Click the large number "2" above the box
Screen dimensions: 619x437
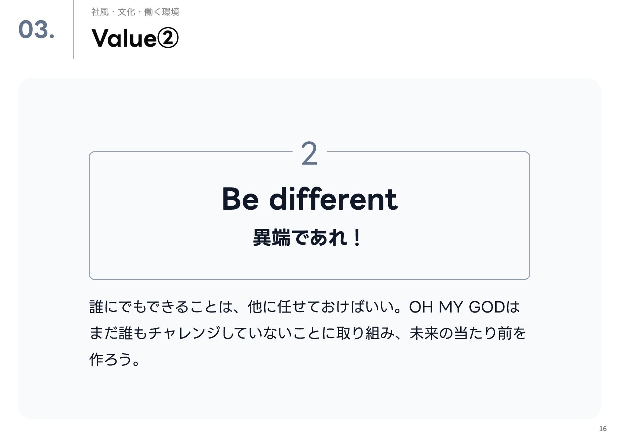click(309, 154)
